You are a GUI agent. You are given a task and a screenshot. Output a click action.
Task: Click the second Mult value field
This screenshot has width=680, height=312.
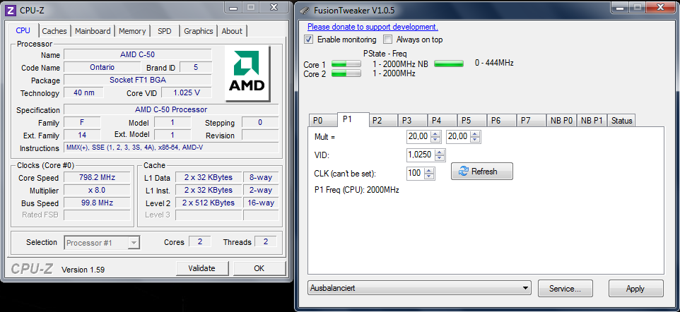pos(457,136)
